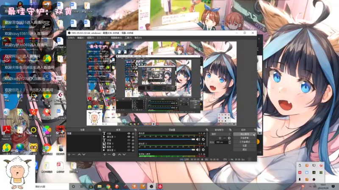Open transition properties gear icon

(229, 138)
